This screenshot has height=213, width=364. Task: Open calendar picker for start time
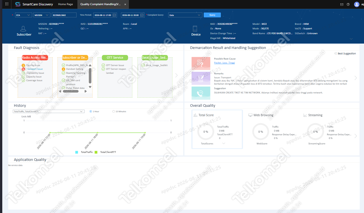[114, 15]
